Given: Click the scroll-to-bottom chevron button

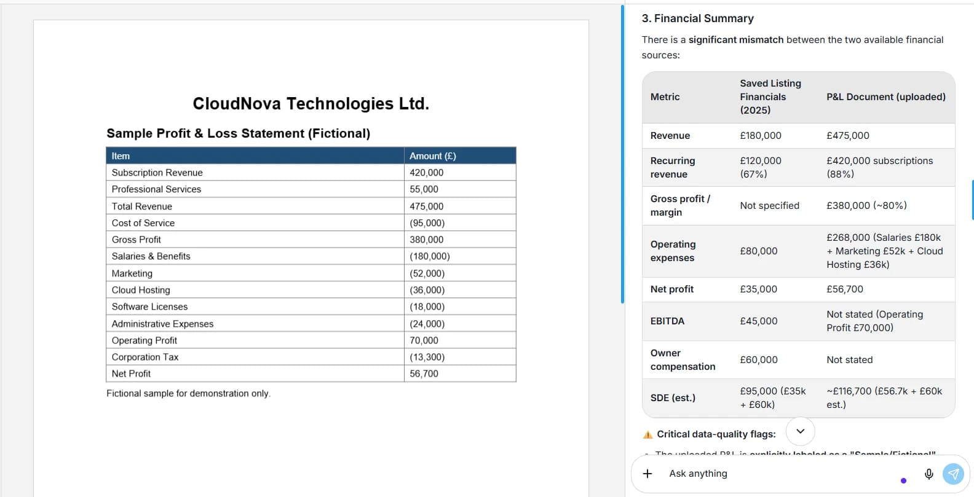Looking at the screenshot, I should click(x=800, y=431).
